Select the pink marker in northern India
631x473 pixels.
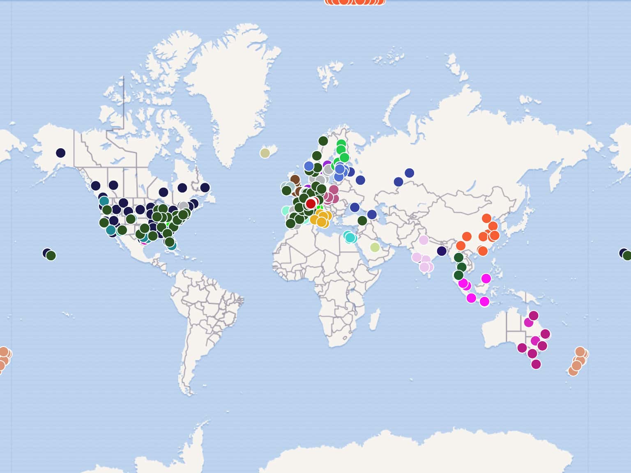coord(424,240)
